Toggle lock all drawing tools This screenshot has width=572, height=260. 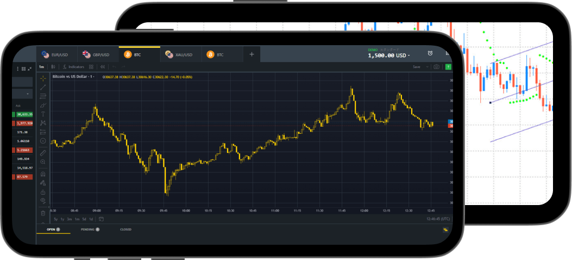pyautogui.click(x=43, y=191)
